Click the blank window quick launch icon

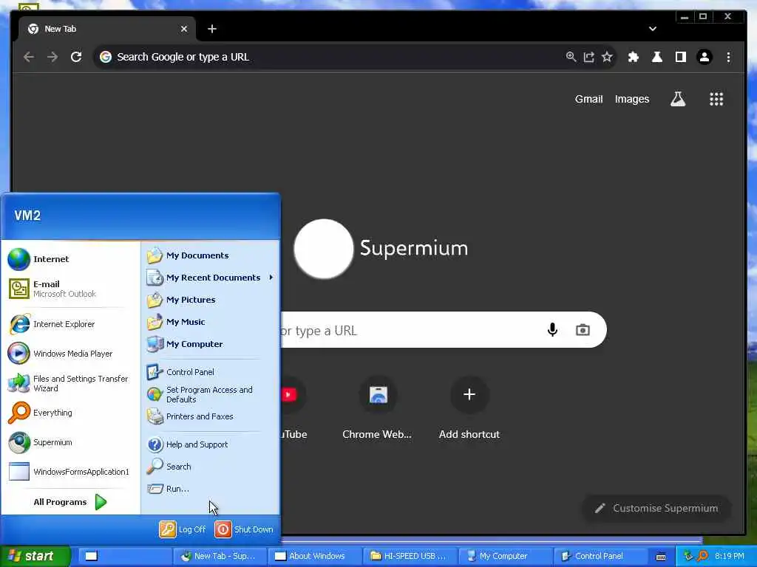[x=91, y=556]
